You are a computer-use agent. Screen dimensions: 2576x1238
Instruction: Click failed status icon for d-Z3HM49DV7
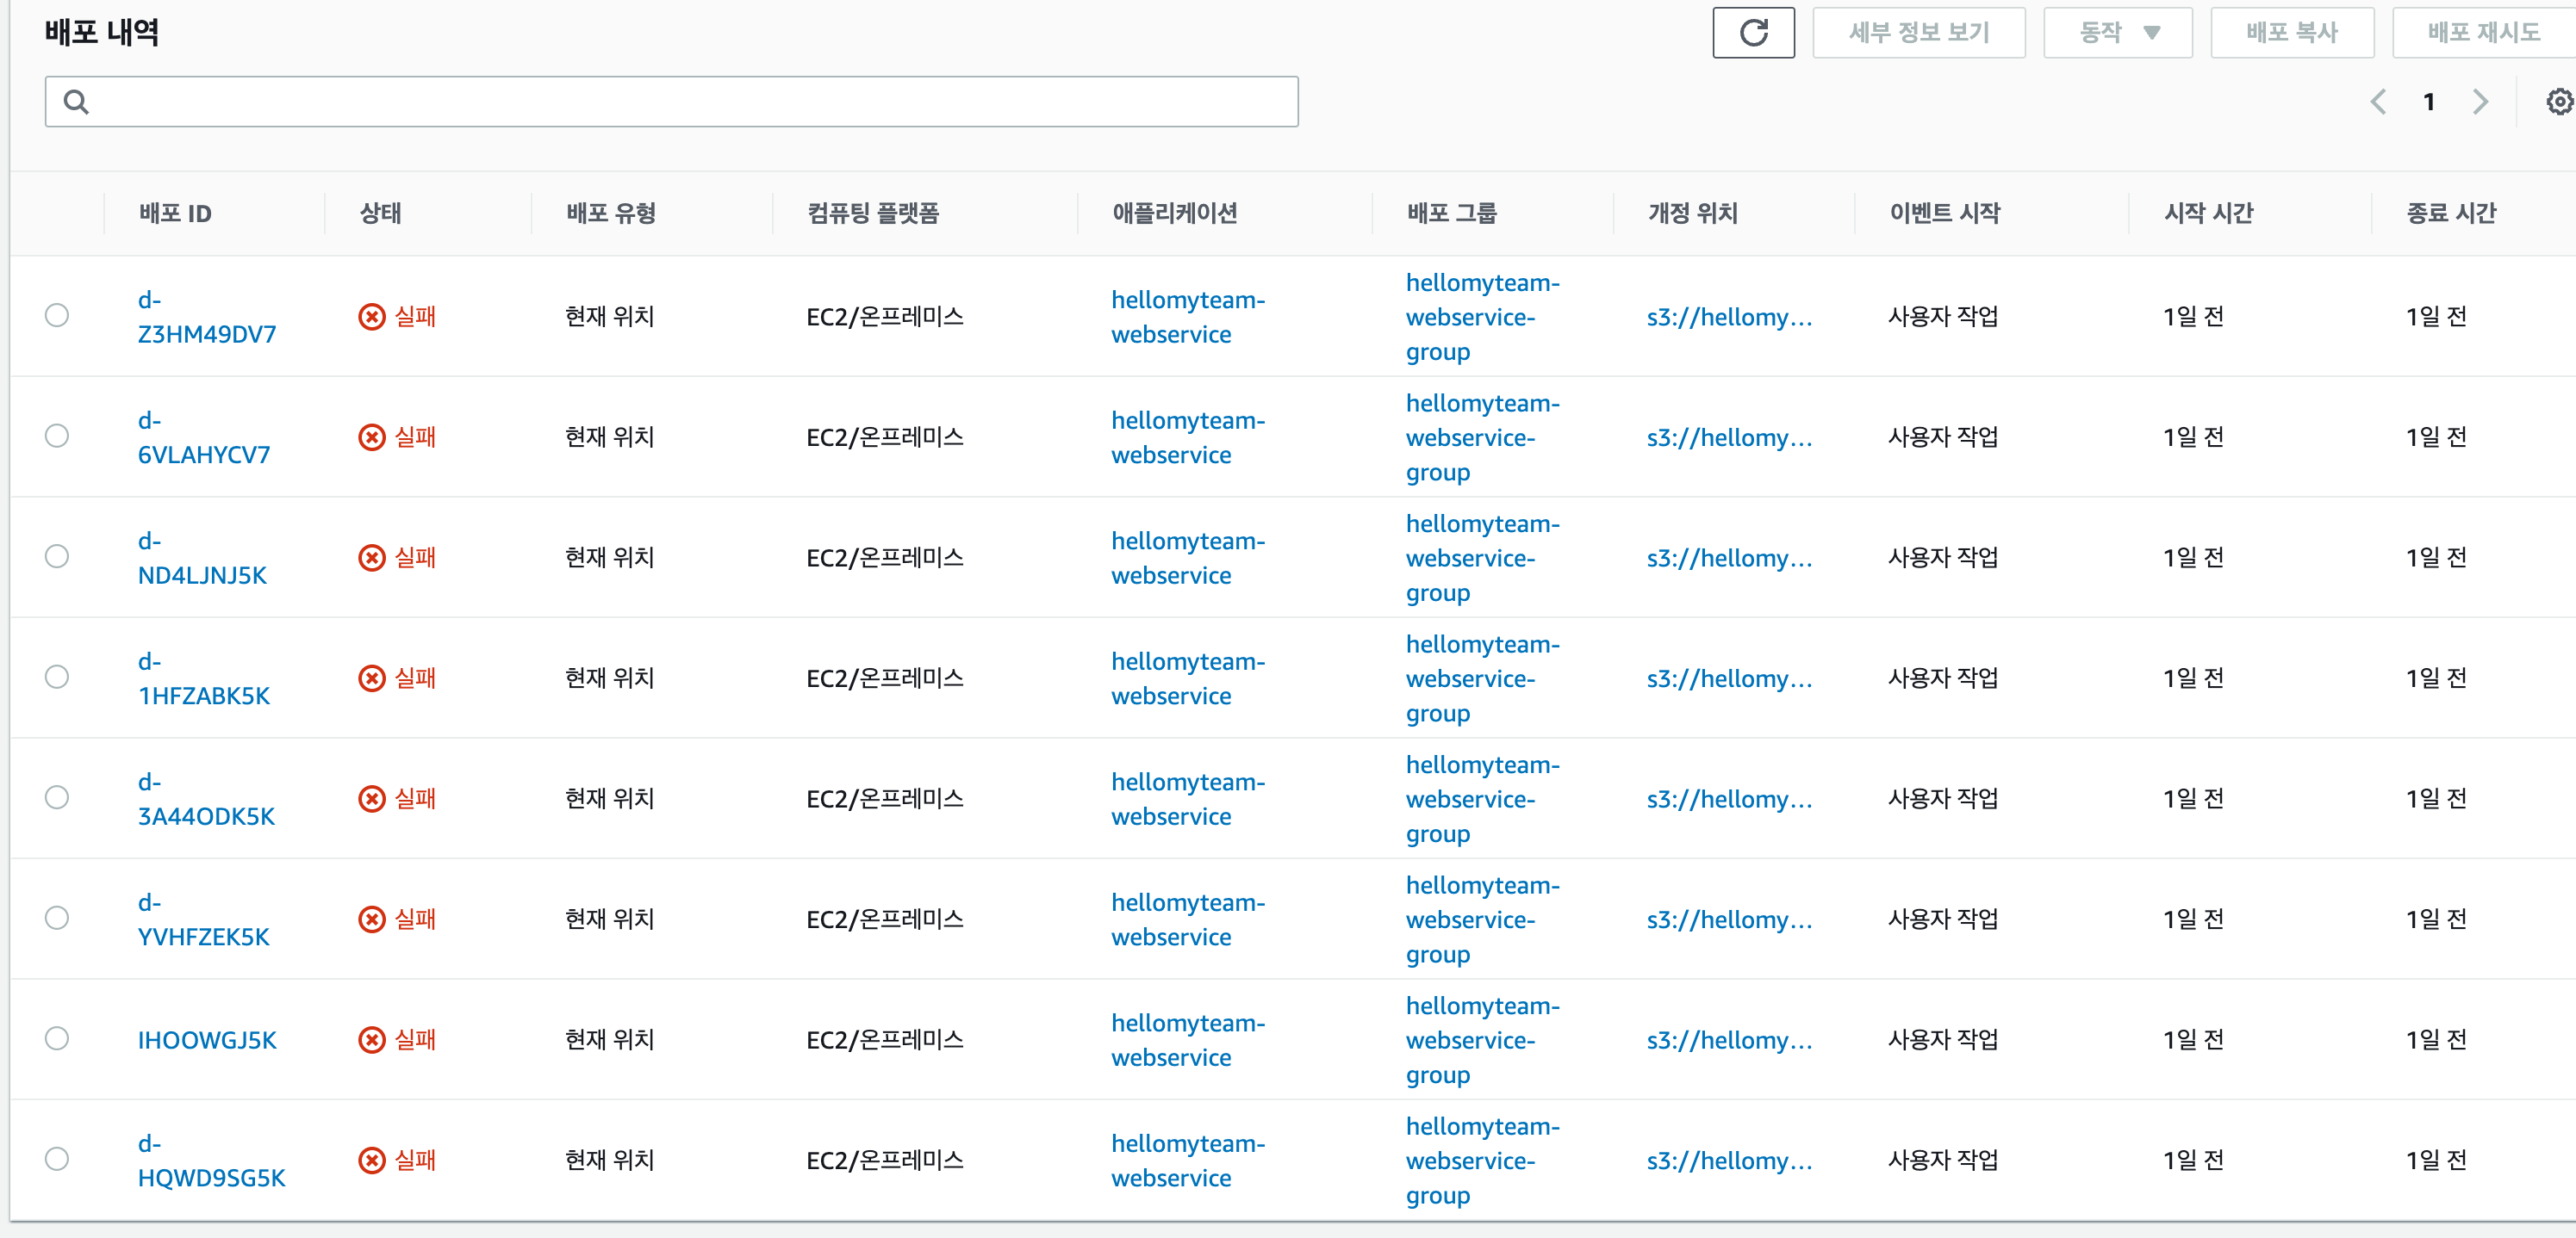point(372,317)
